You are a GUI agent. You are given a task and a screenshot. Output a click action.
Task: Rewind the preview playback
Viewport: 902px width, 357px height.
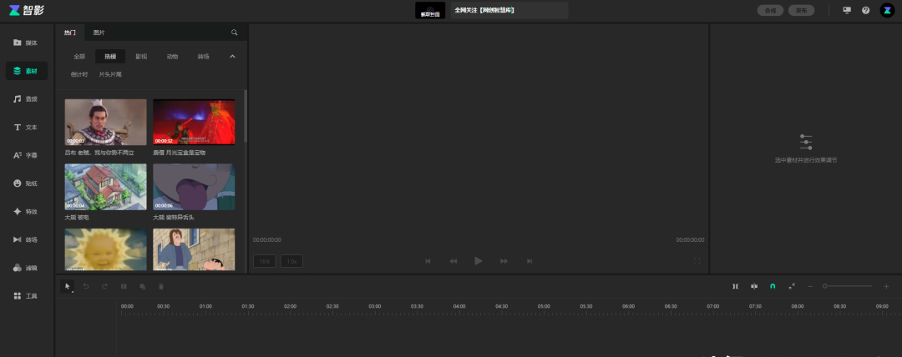(454, 261)
